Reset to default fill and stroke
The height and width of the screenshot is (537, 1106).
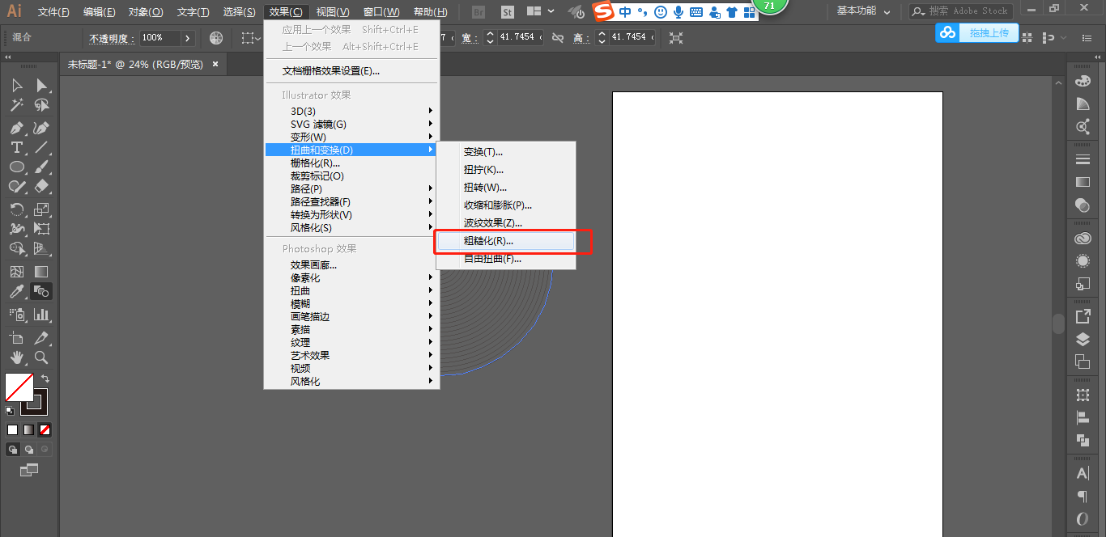pos(10,410)
